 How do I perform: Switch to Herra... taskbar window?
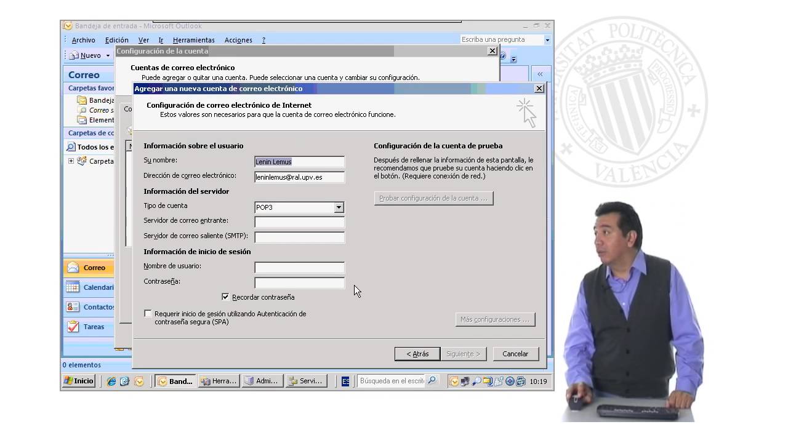point(219,381)
